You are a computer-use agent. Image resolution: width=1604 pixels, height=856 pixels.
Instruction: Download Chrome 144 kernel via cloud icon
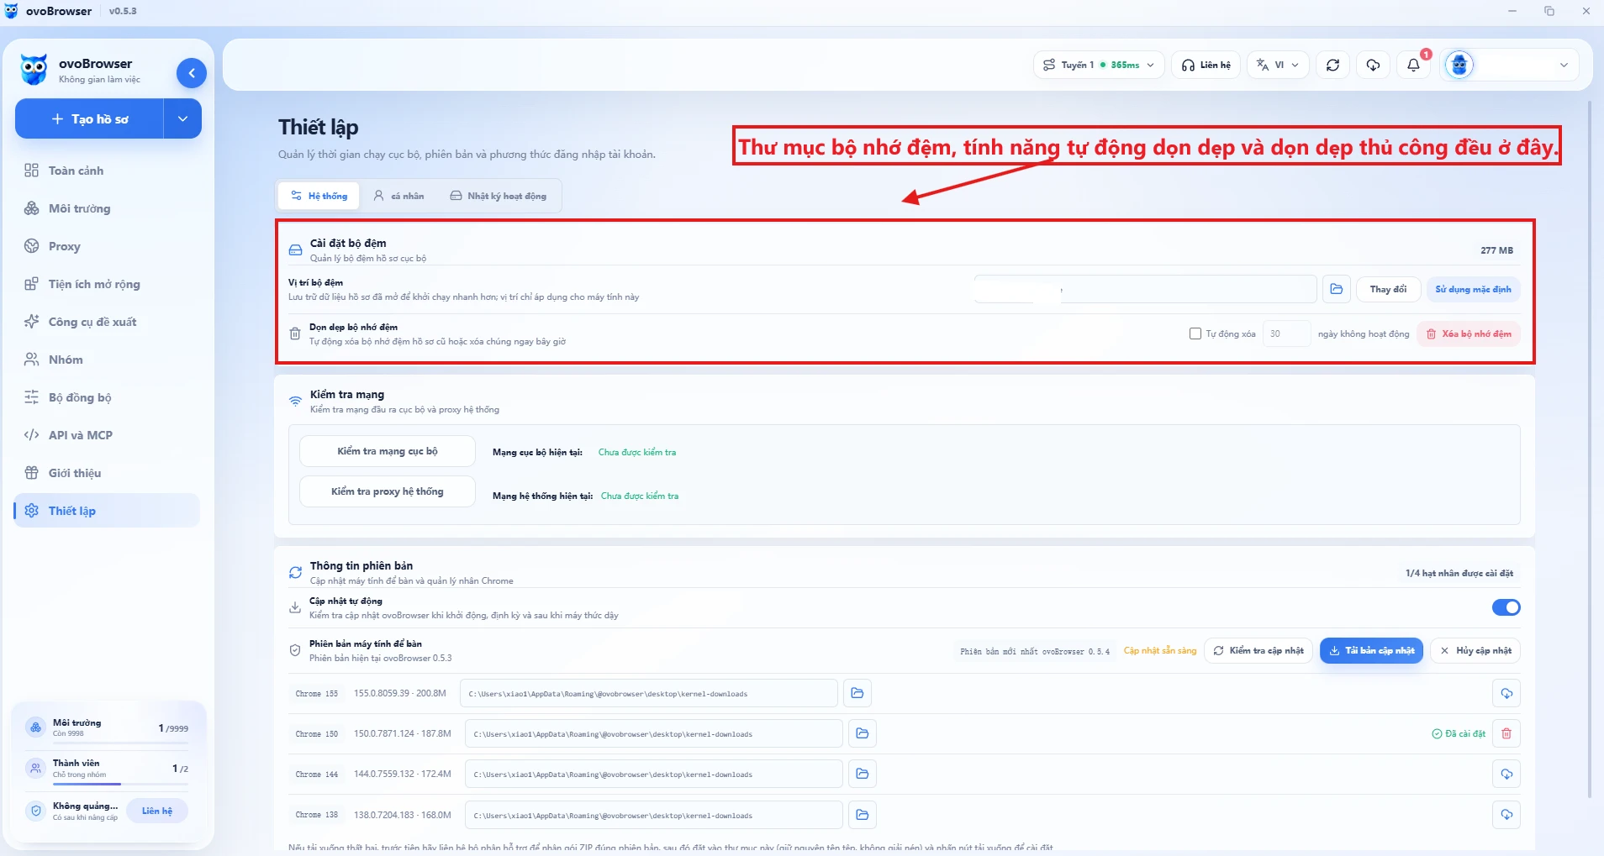pyautogui.click(x=1506, y=774)
